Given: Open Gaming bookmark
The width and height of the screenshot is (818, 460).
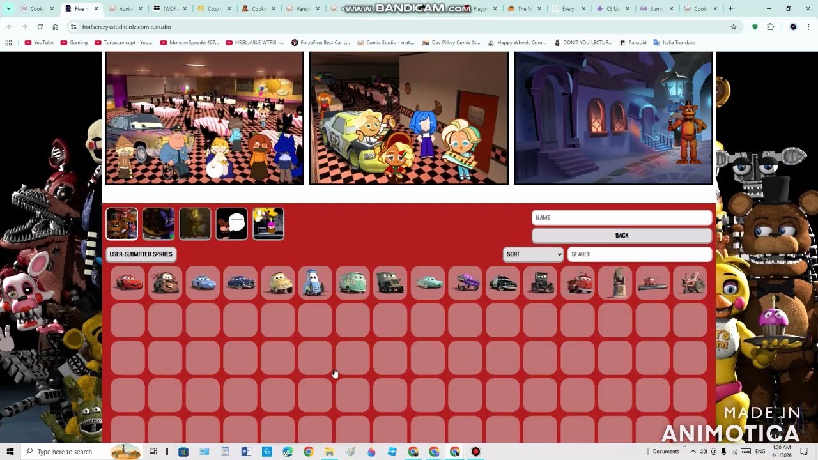Looking at the screenshot, I should (74, 42).
